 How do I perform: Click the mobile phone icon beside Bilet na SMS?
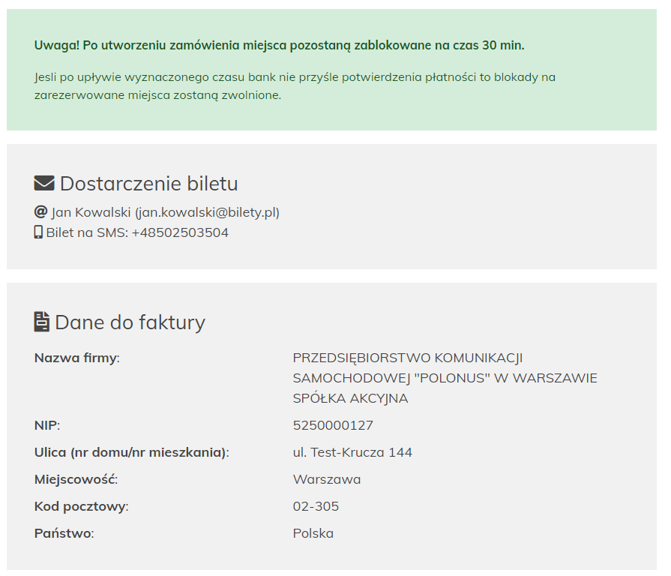38,232
